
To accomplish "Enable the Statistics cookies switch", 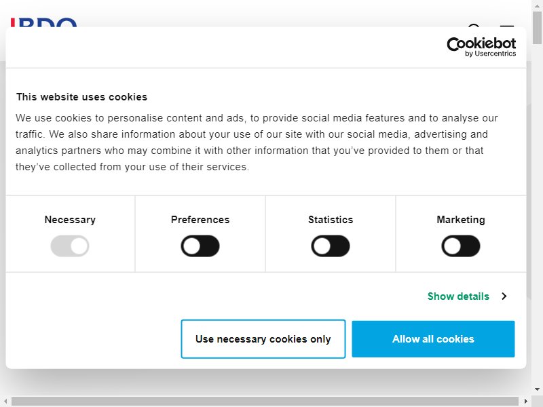I will coord(331,246).
